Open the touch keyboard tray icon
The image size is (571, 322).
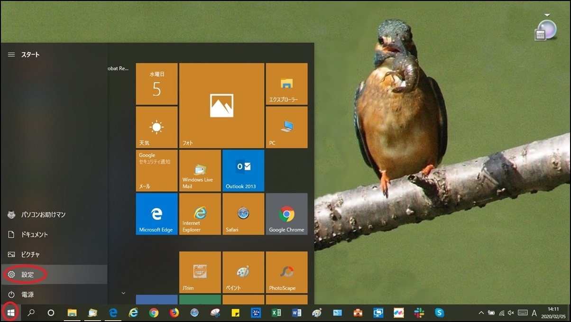tap(523, 313)
